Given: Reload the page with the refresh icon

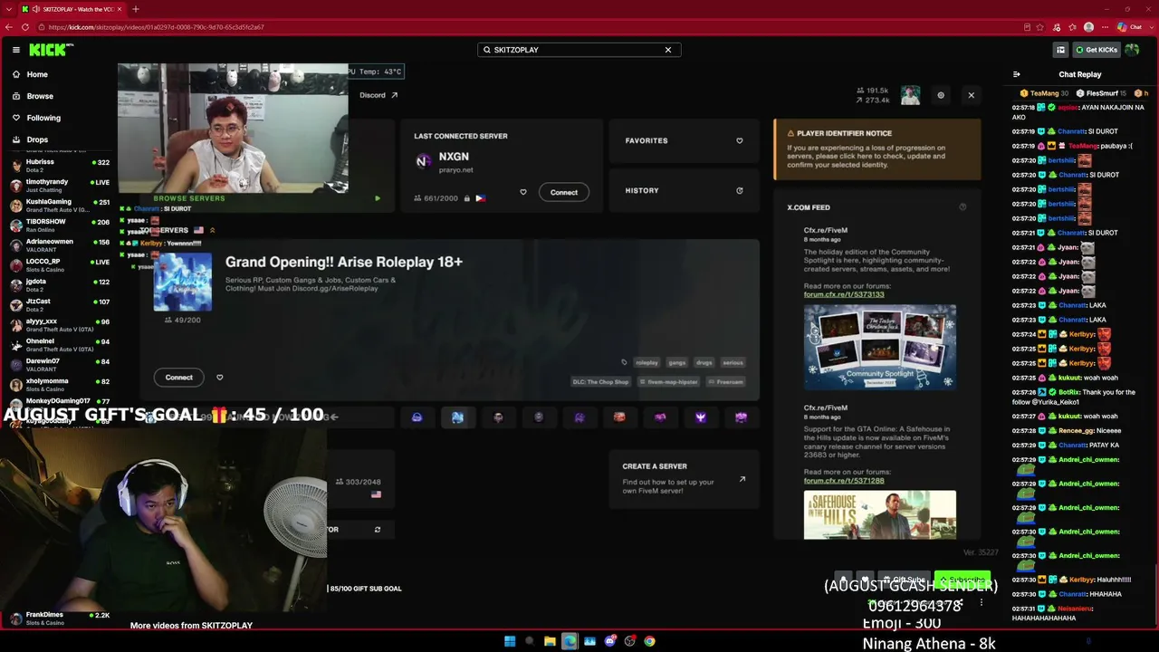Looking at the screenshot, I should 27,27.
